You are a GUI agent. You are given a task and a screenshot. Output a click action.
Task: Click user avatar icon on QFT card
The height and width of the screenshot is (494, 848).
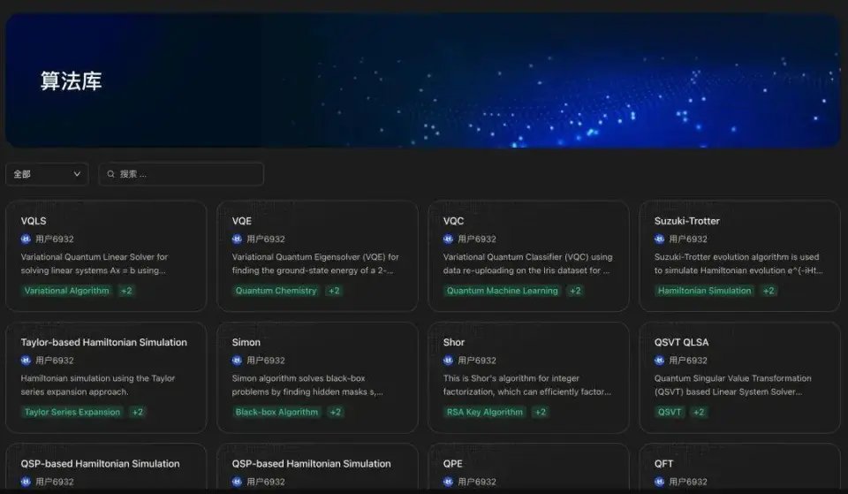click(659, 481)
